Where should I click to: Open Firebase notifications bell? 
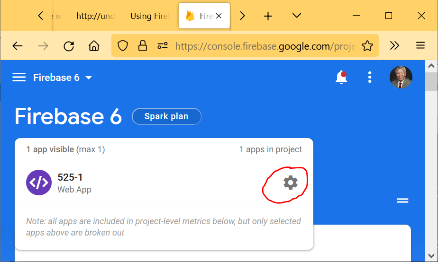pos(341,78)
